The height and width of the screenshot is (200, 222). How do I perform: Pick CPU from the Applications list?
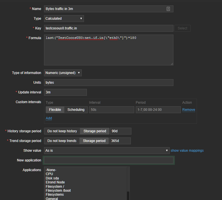pos(49,174)
